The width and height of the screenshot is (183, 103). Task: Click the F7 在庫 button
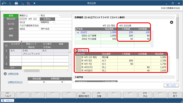(x=99, y=95)
